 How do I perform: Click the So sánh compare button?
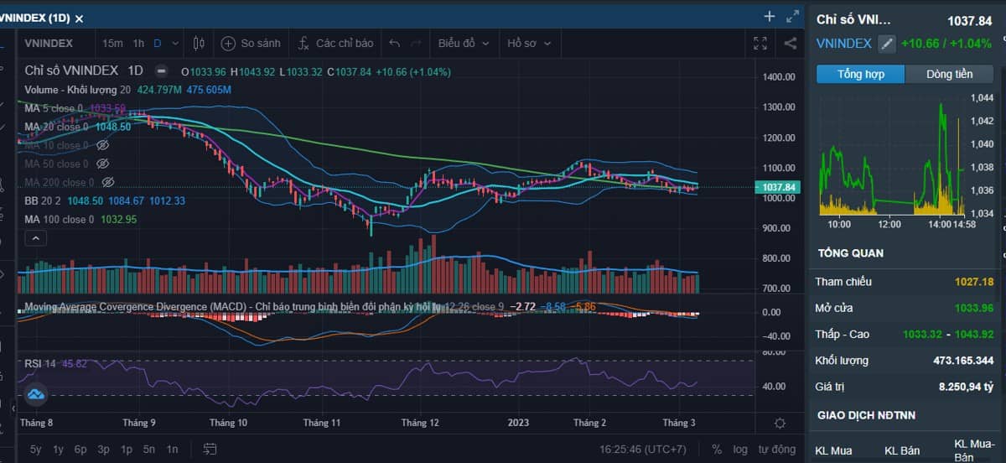[251, 43]
